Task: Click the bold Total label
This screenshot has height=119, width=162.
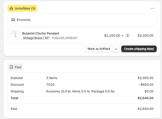Action: click(14, 98)
